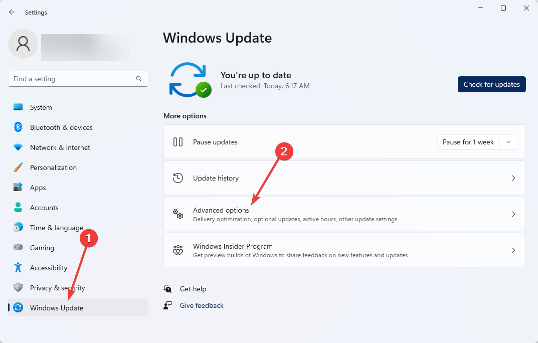
Task: Click the Network & internet icon
Action: 18,147
